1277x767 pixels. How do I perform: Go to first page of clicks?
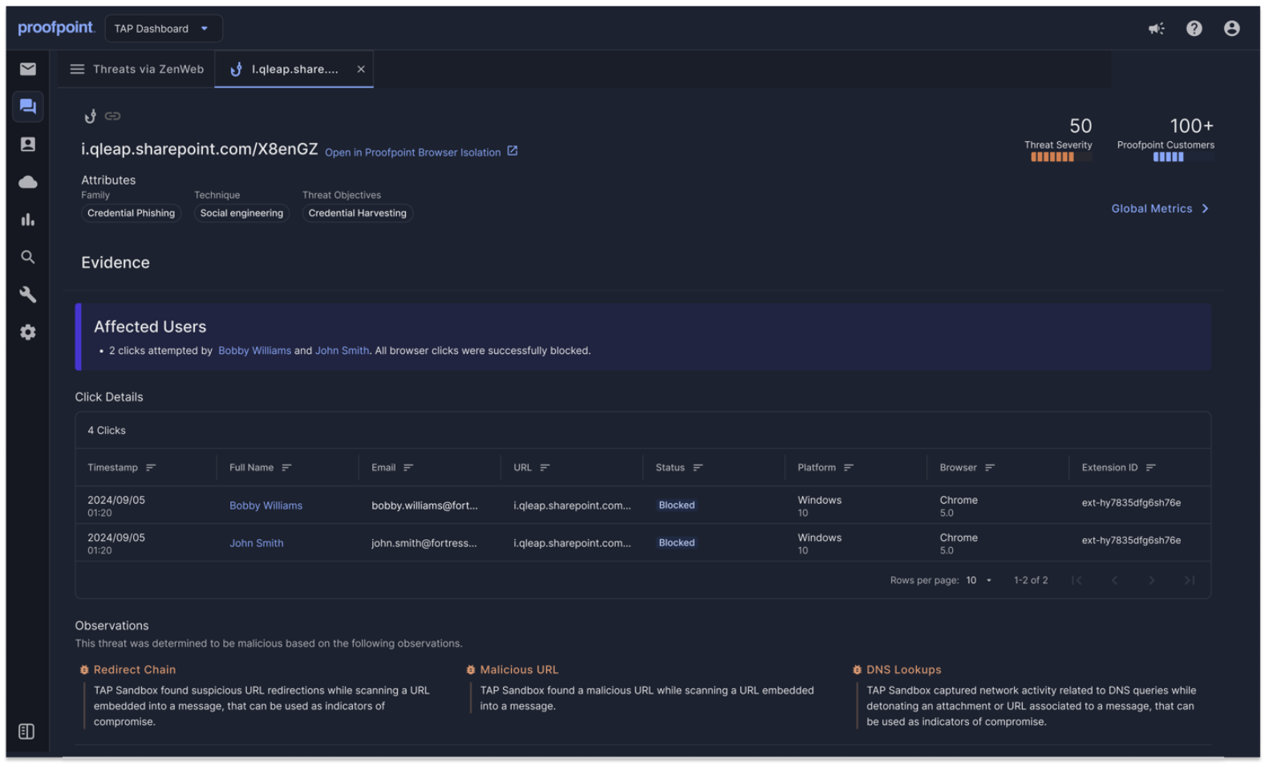pyautogui.click(x=1076, y=581)
